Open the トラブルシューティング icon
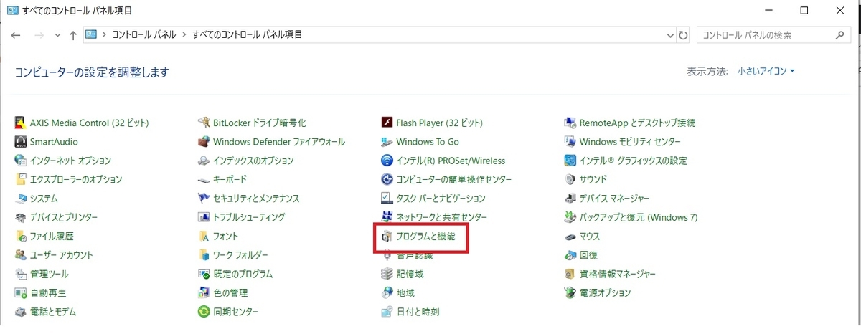 click(x=204, y=217)
